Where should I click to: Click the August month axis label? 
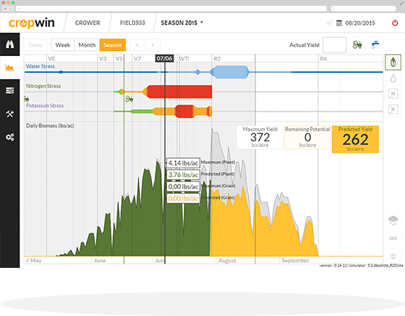click(227, 261)
